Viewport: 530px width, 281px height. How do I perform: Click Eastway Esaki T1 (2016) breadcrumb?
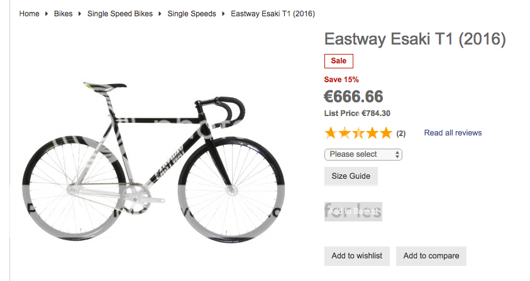[x=273, y=14]
